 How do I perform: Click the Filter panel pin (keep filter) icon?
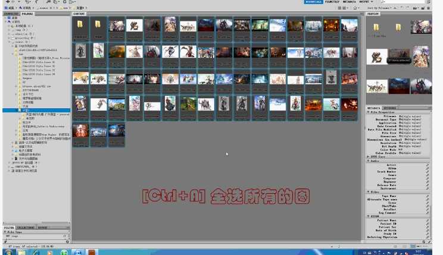5,242
